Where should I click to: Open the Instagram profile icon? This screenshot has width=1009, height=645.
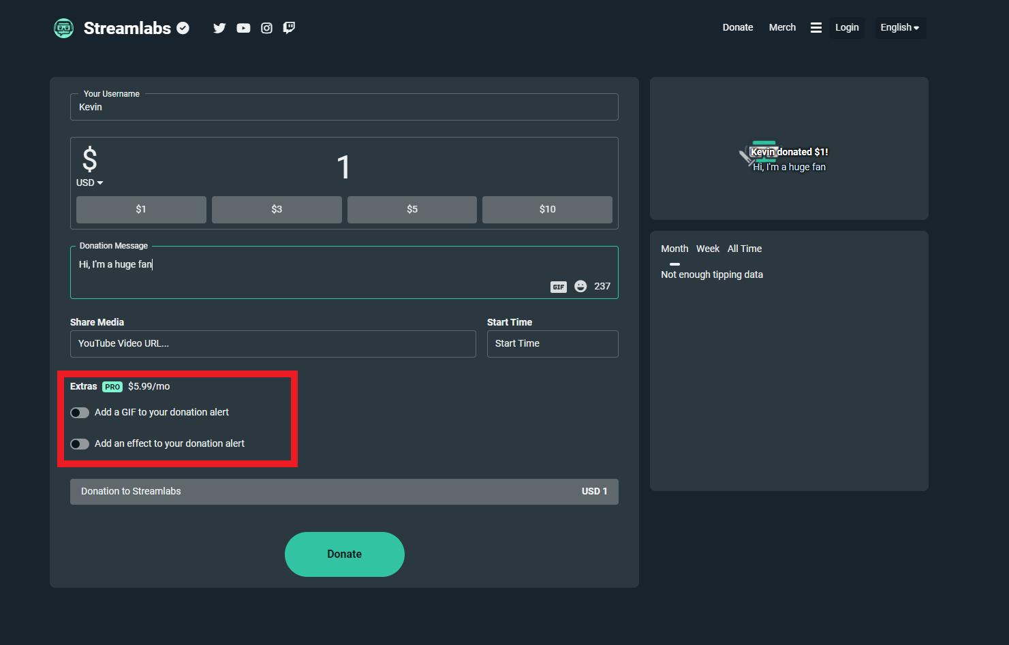[x=267, y=28]
